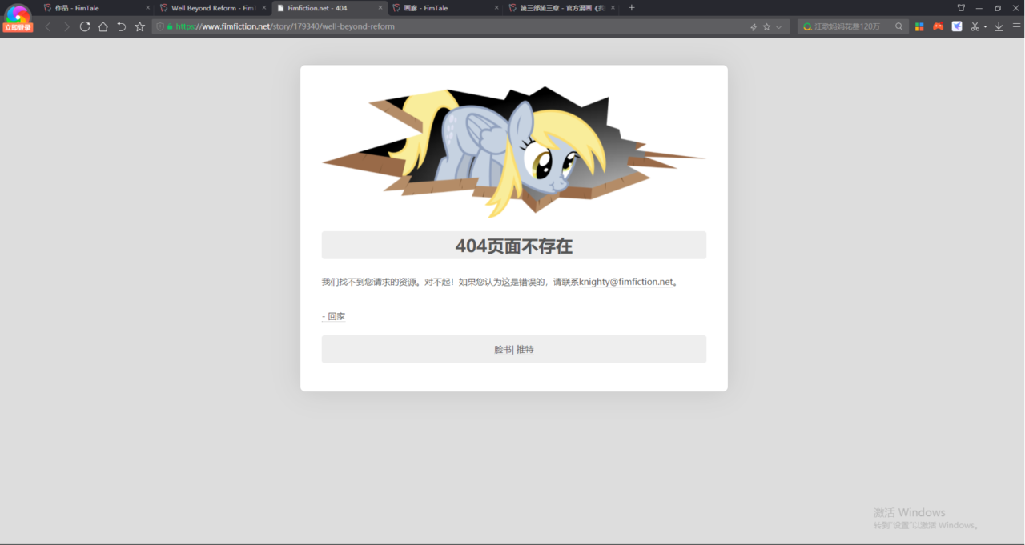Screen dimensions: 1025x545
Task: Go to browser home page icon
Action: (x=103, y=26)
